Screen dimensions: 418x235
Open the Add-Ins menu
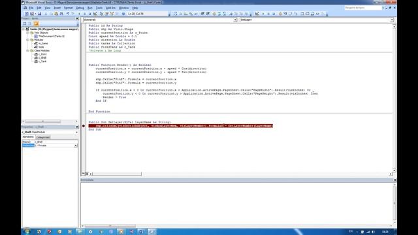coord(110,8)
